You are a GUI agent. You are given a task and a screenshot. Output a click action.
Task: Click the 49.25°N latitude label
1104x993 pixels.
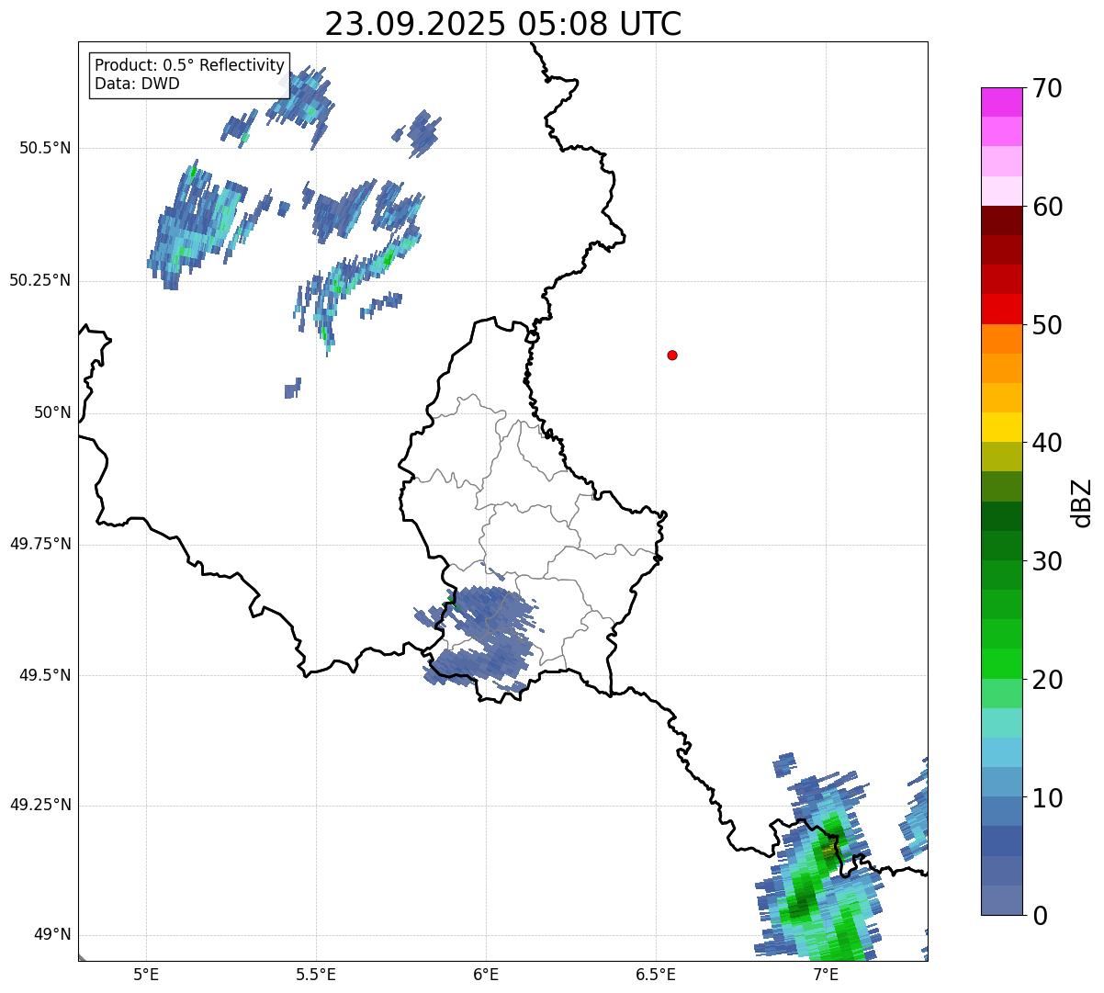pyautogui.click(x=40, y=806)
